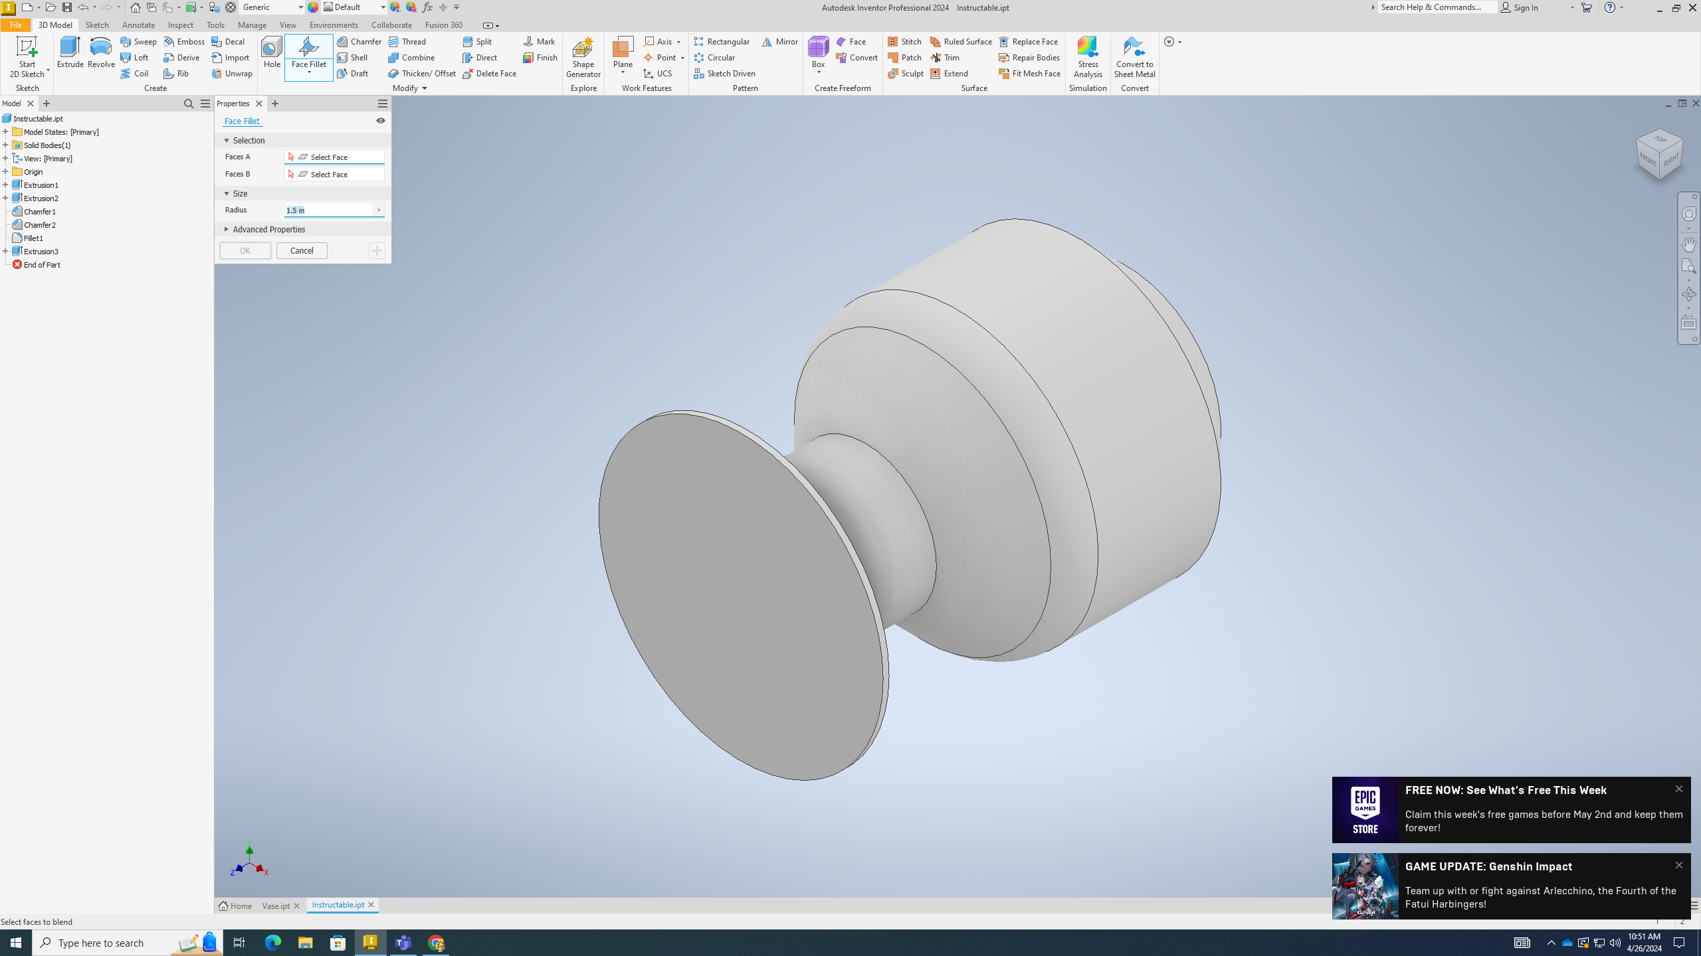Expand Advanced Properties section
The width and height of the screenshot is (1701, 956).
tap(227, 229)
